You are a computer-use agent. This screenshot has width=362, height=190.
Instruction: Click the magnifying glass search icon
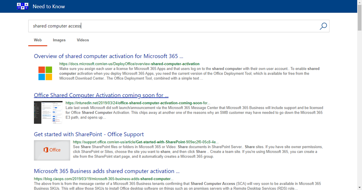pos(323,26)
